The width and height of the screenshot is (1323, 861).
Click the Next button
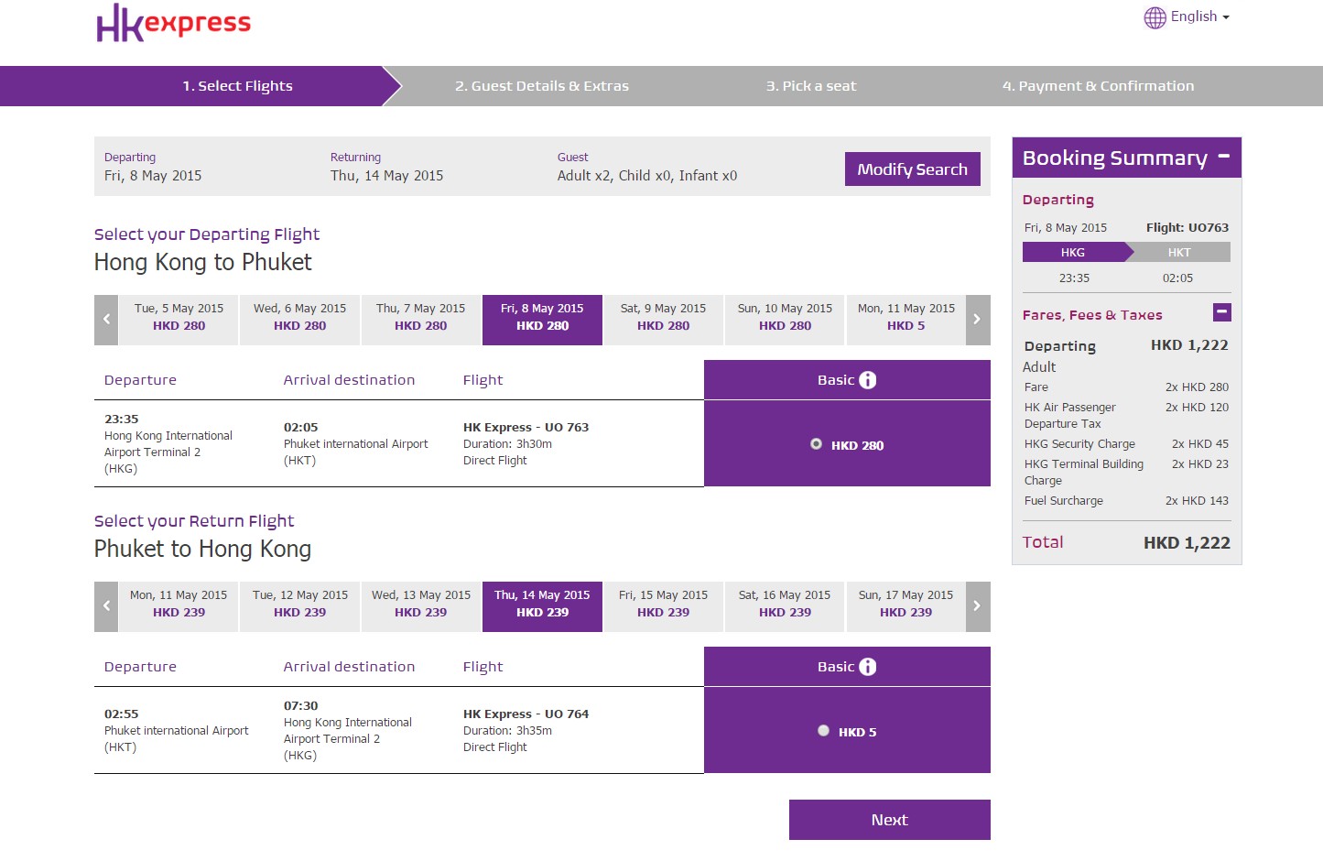tap(889, 820)
